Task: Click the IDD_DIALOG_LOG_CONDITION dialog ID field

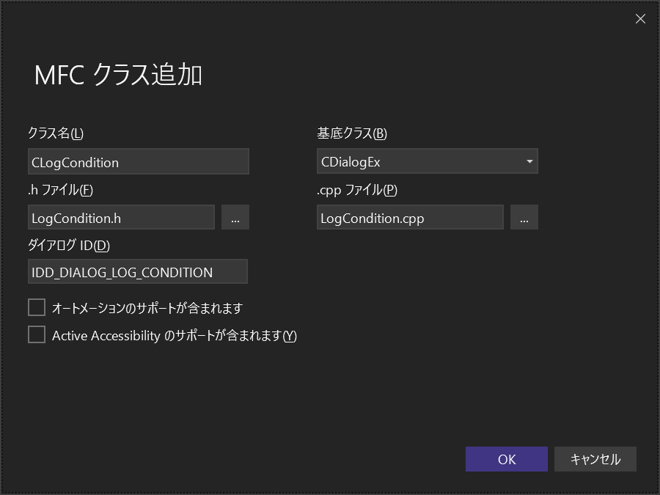Action: (x=138, y=272)
